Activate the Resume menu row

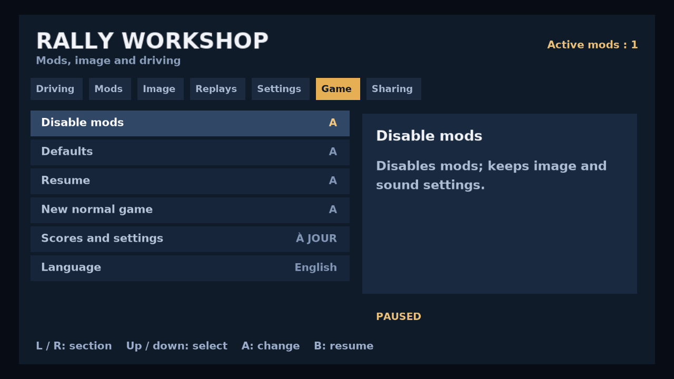(190, 181)
